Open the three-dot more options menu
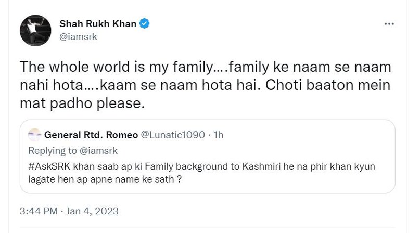The image size is (420, 233). [389, 24]
